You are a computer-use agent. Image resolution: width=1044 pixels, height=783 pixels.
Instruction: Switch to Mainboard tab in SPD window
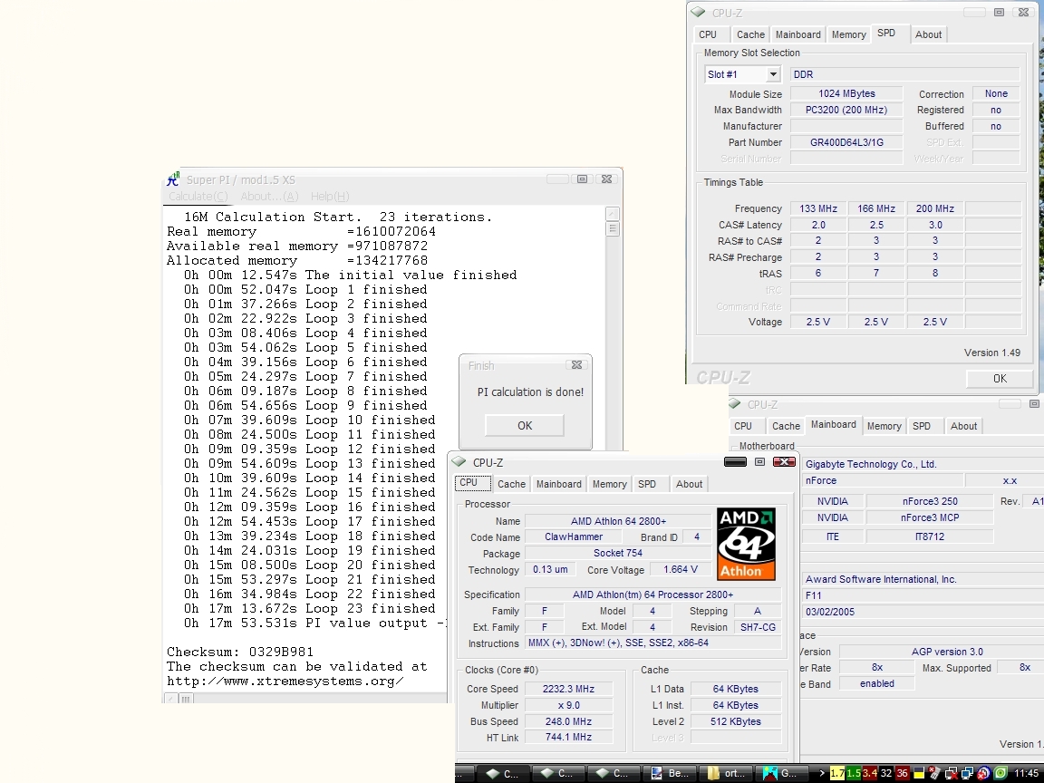[797, 34]
